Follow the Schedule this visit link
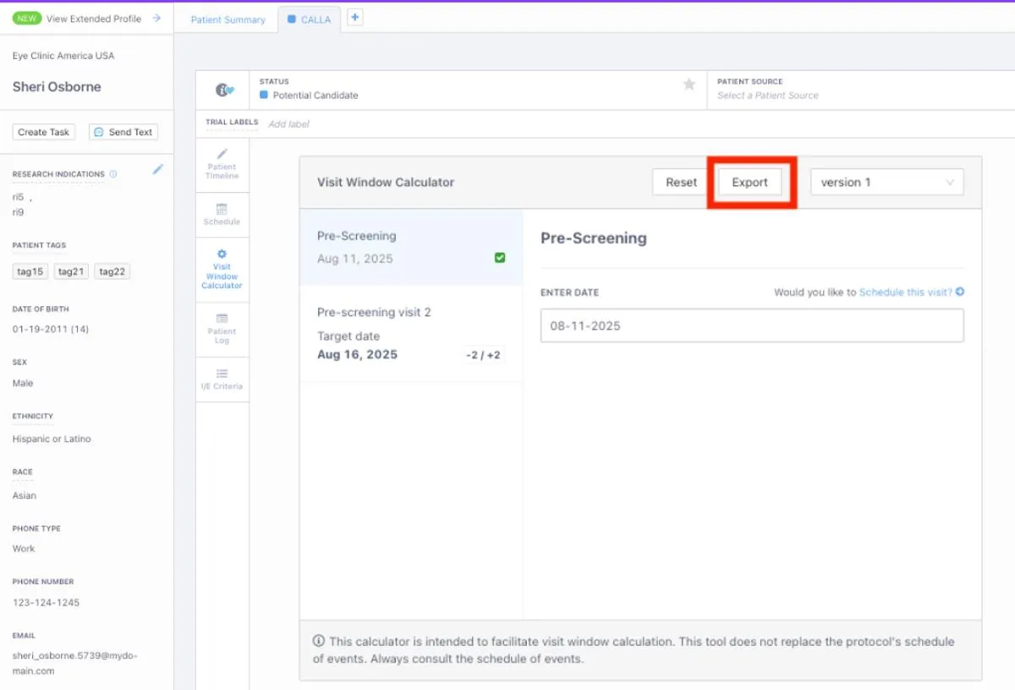This screenshot has height=690, width=1015. (x=905, y=293)
